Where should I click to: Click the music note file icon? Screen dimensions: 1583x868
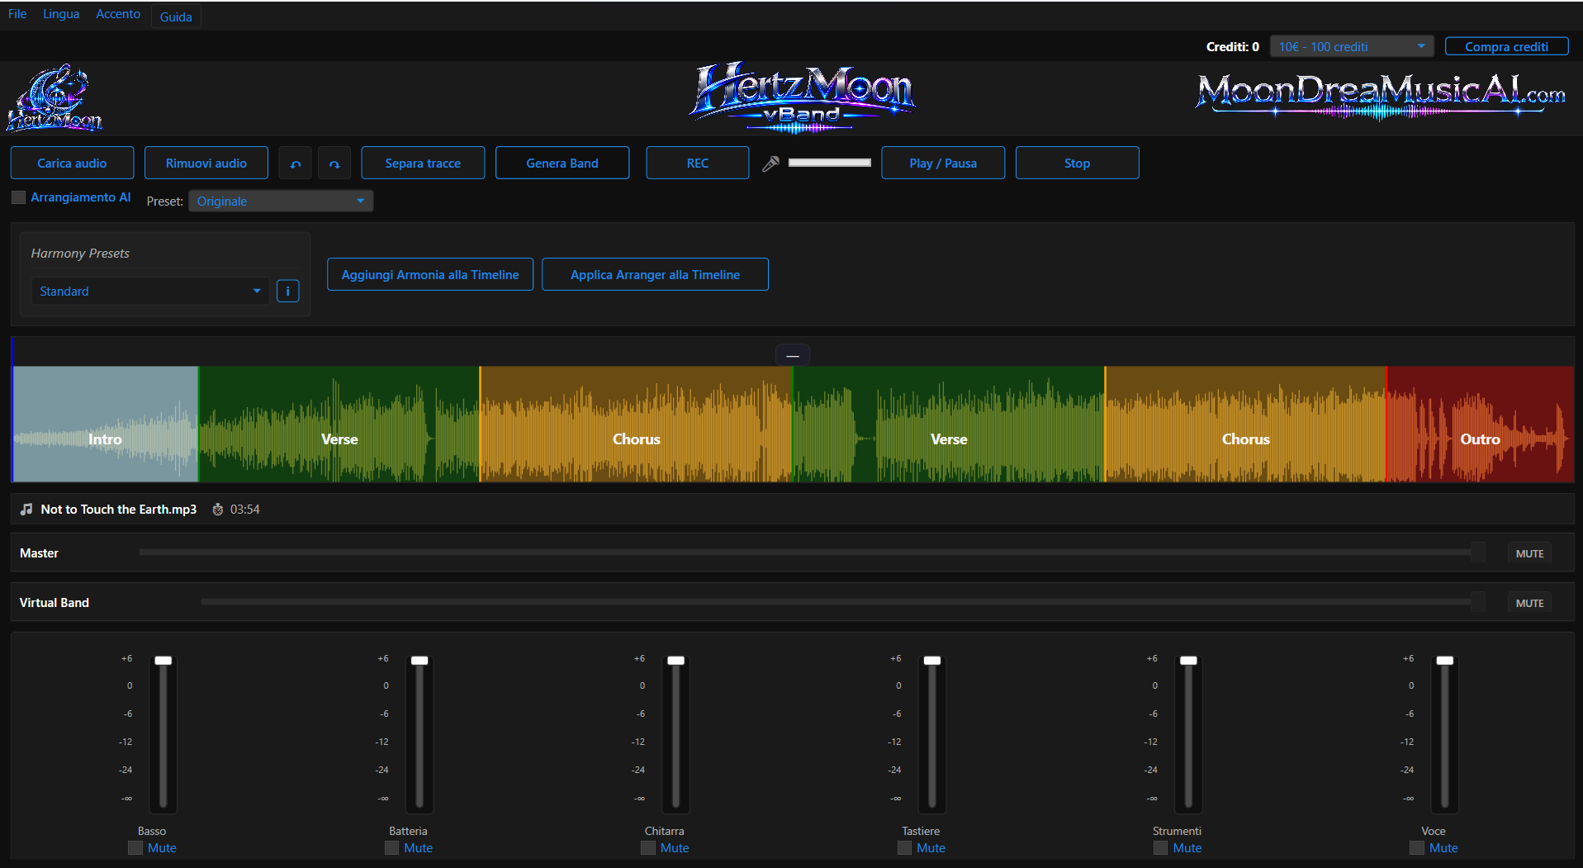pyautogui.click(x=26, y=509)
